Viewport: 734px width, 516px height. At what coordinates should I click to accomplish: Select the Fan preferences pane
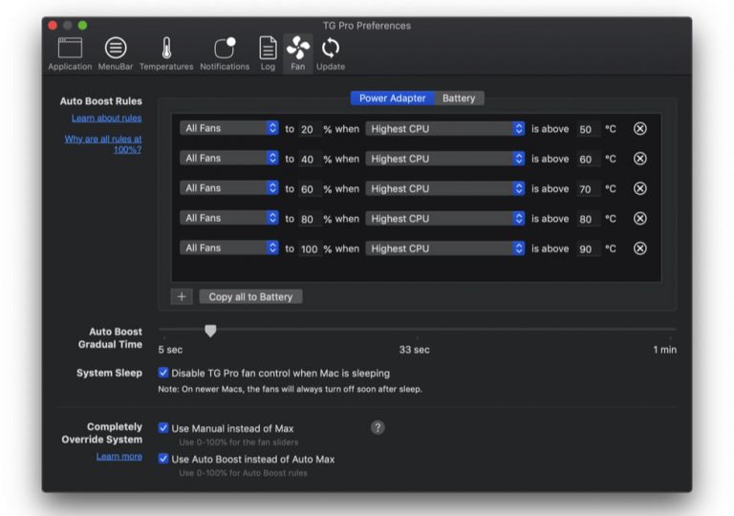pyautogui.click(x=298, y=54)
